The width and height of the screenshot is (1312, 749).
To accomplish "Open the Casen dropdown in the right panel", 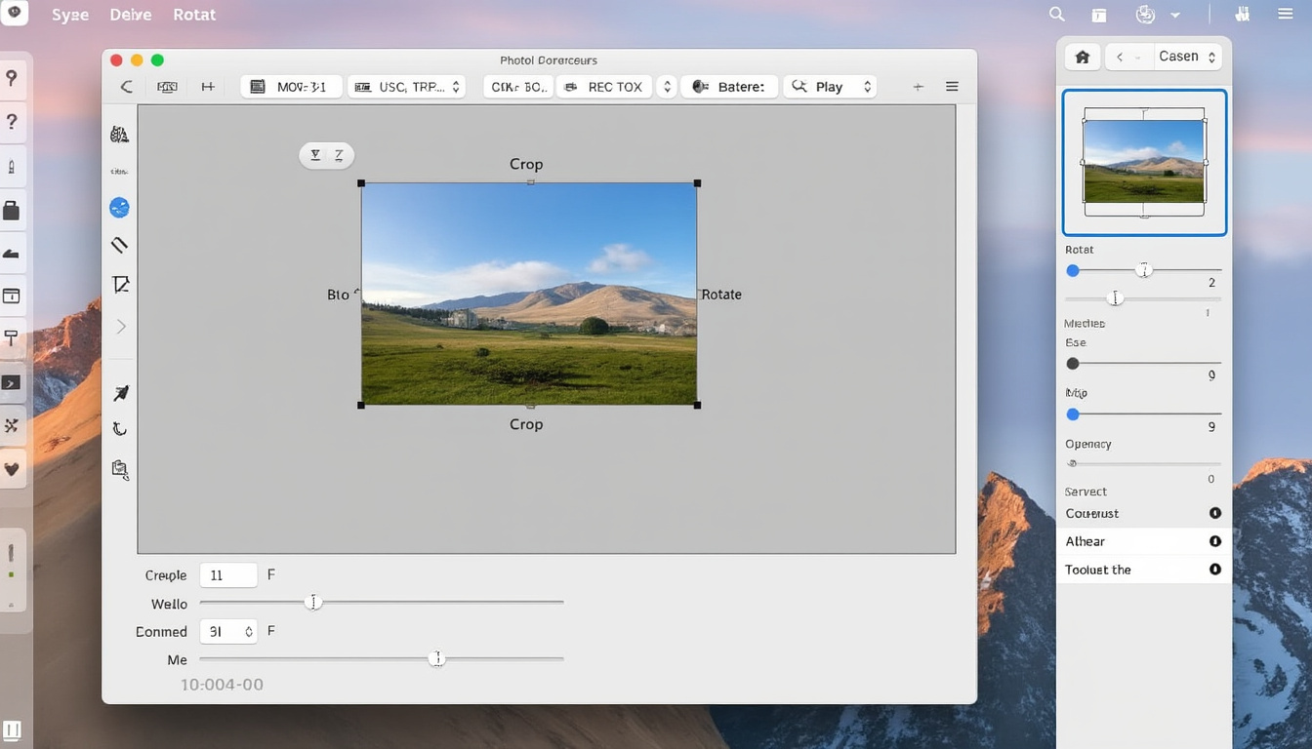I will pos(1187,57).
